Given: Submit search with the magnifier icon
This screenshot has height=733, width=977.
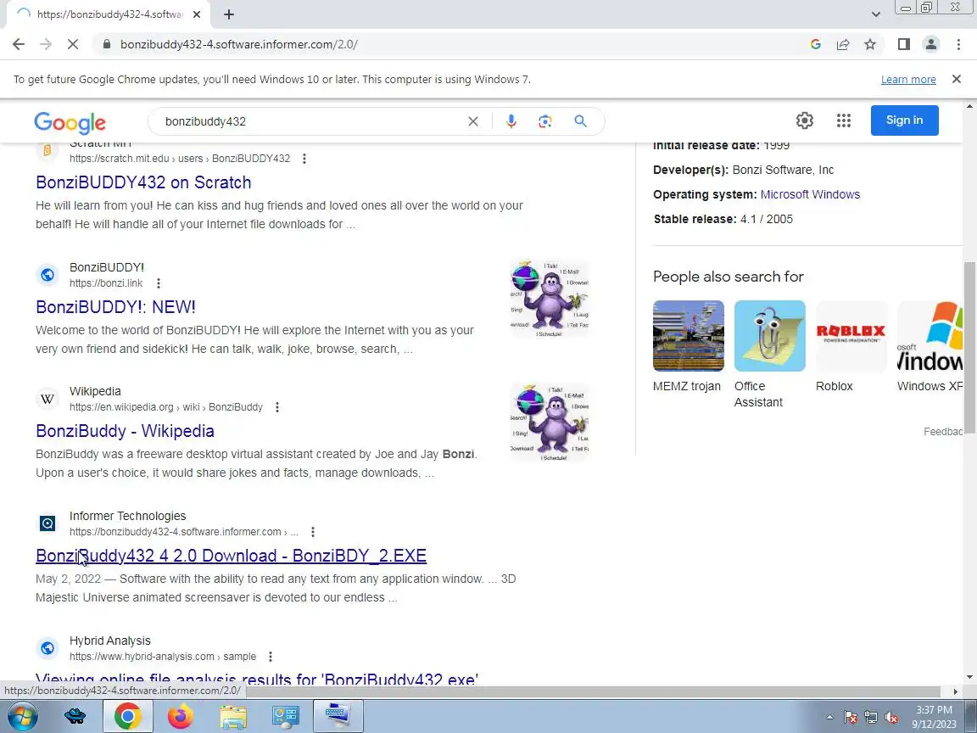Looking at the screenshot, I should 580,121.
